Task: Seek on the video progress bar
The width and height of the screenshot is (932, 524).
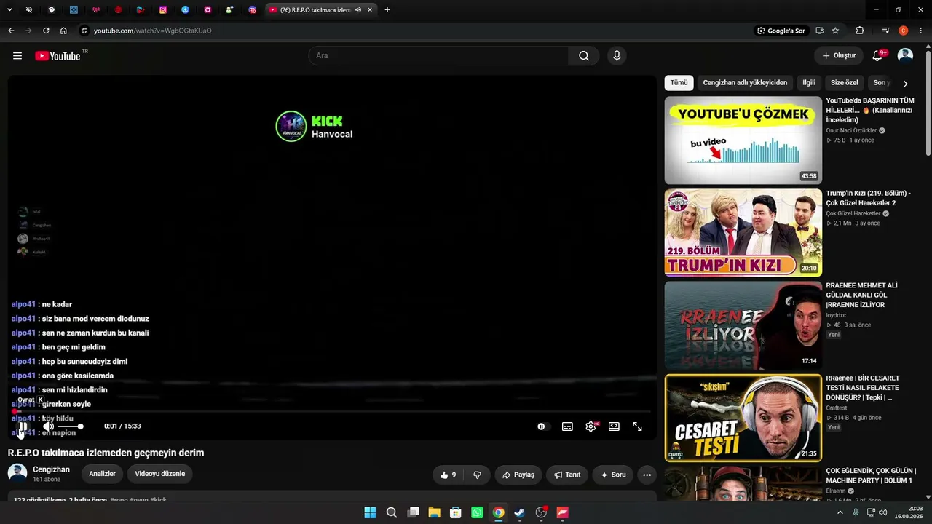Action: tap(332, 411)
